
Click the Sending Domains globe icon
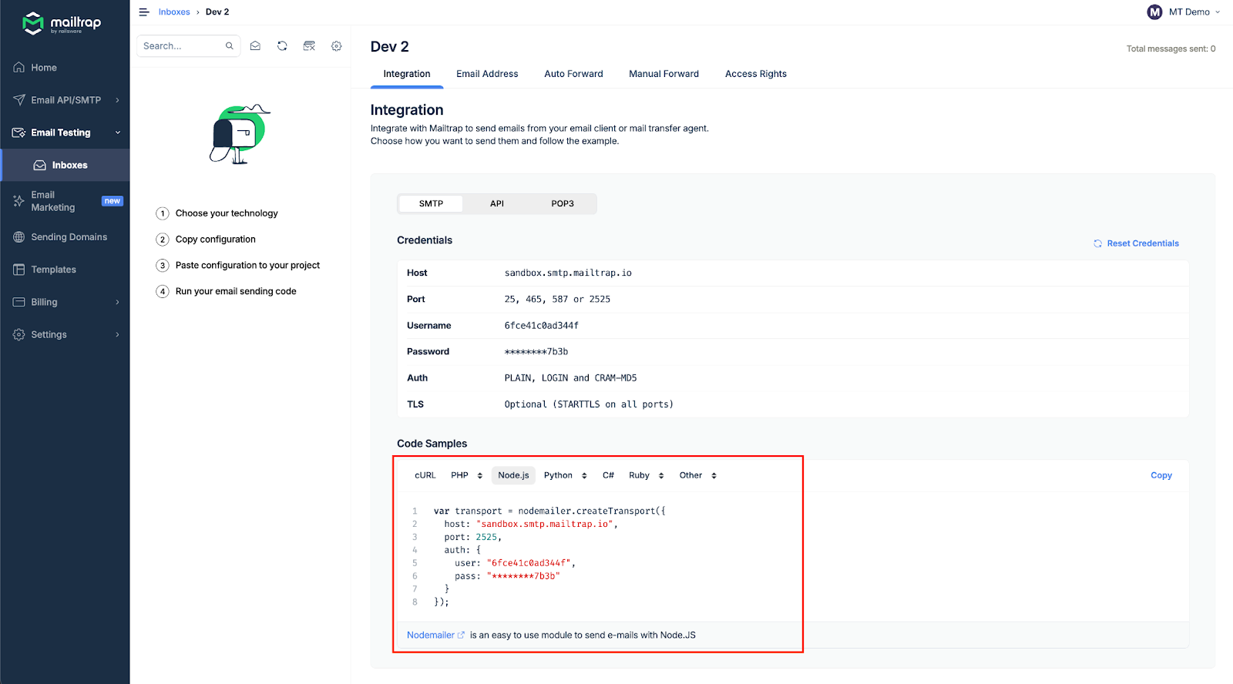tap(19, 237)
